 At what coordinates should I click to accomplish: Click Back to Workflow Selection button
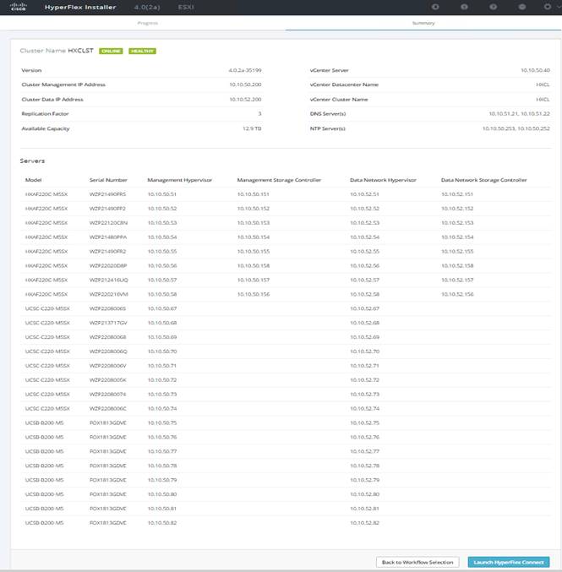(417, 562)
